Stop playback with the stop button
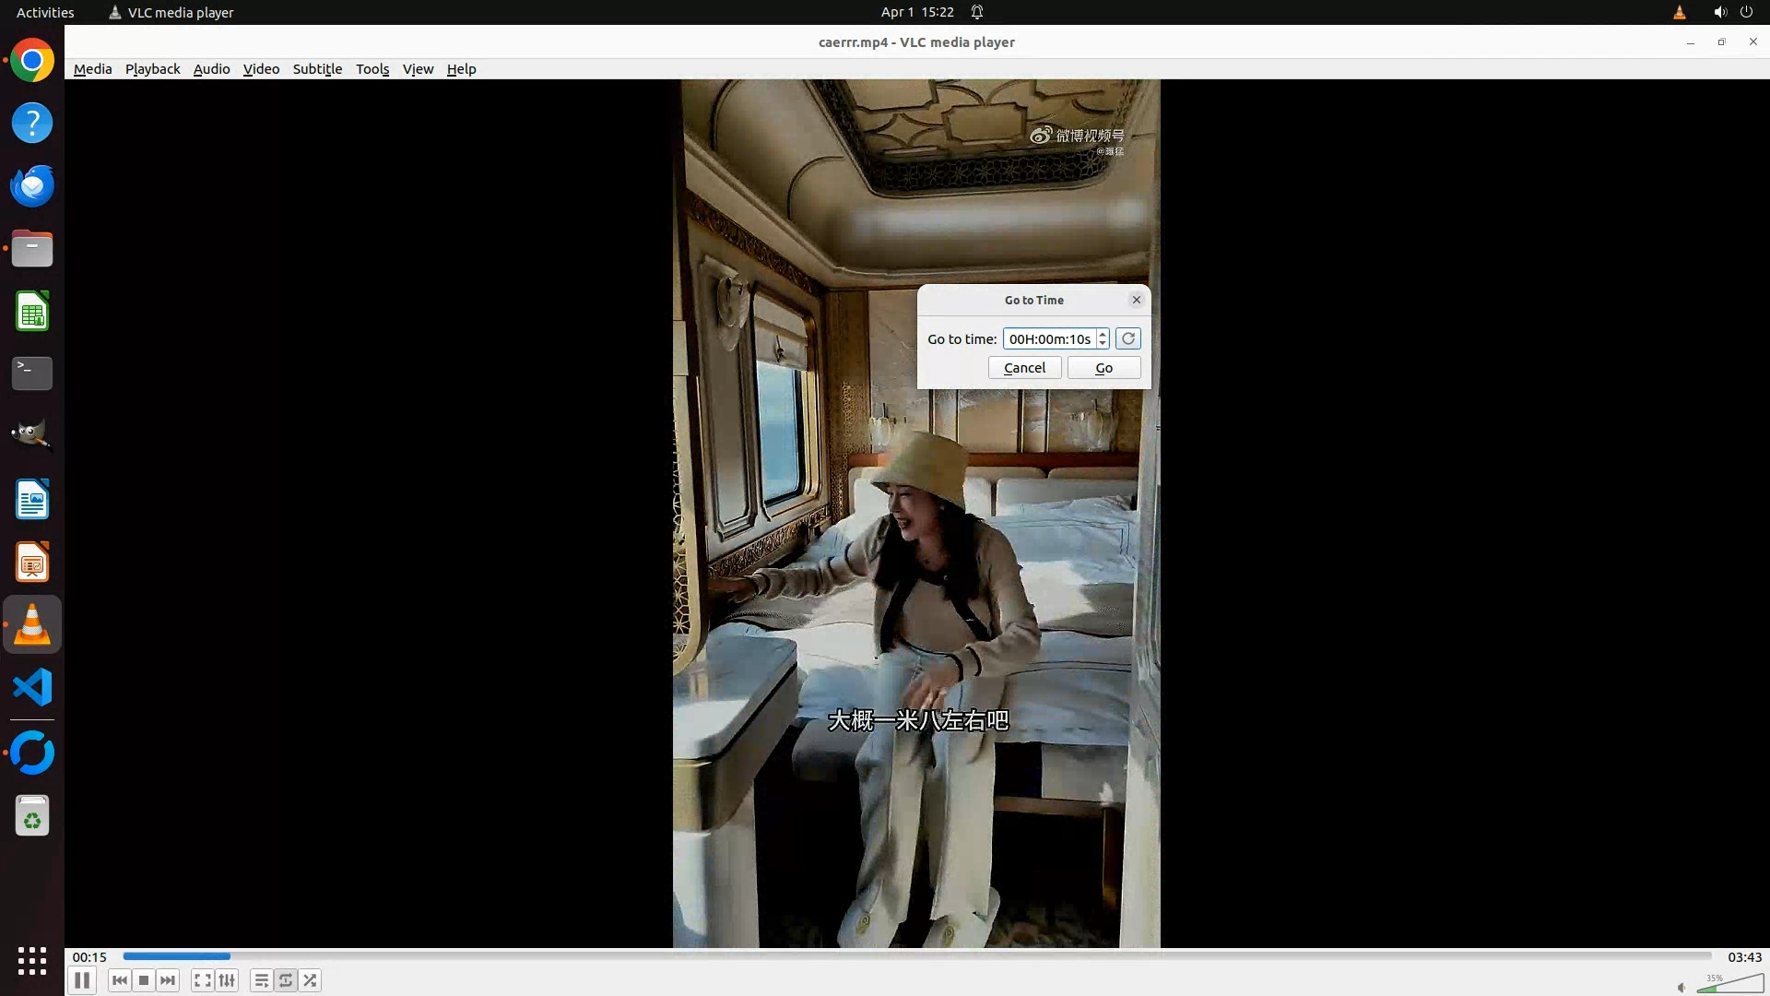This screenshot has height=996, width=1770. click(144, 980)
